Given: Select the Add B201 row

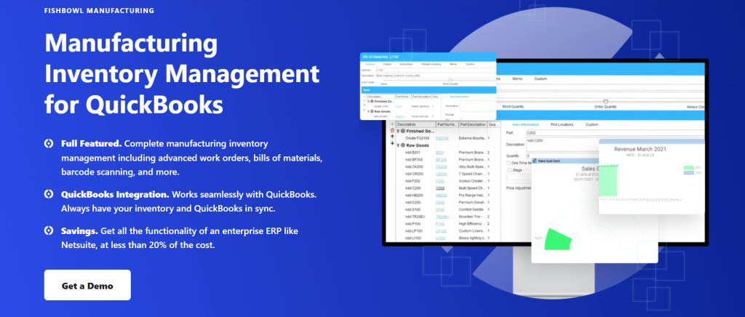Looking at the screenshot, I should pos(447,153).
